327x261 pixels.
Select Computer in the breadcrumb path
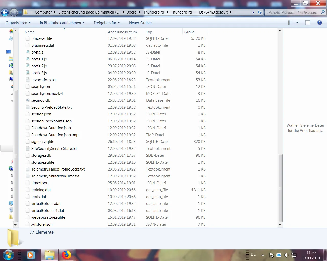point(43,12)
